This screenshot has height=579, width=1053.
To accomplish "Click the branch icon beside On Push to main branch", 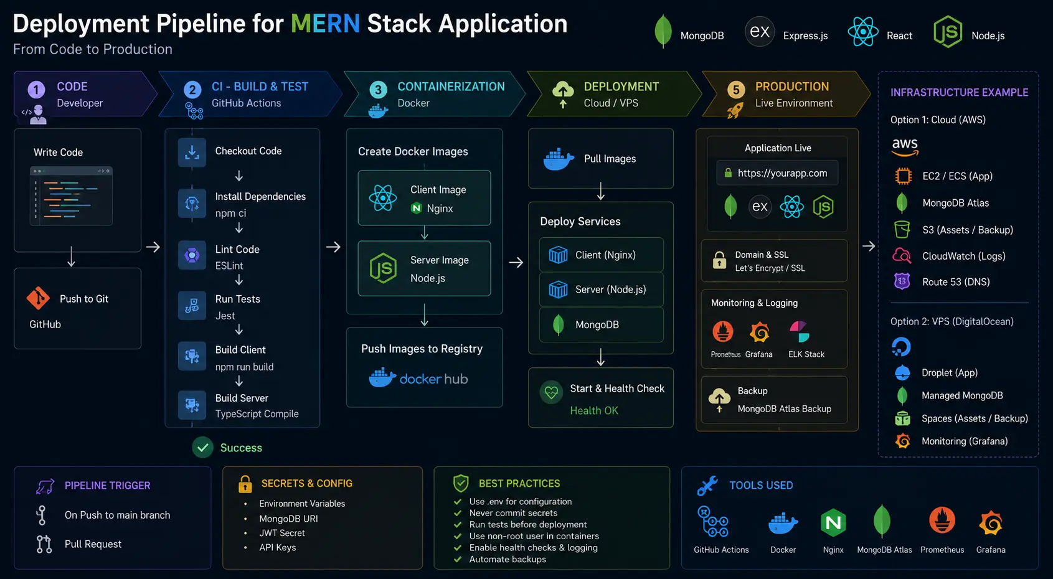I will coord(42,515).
